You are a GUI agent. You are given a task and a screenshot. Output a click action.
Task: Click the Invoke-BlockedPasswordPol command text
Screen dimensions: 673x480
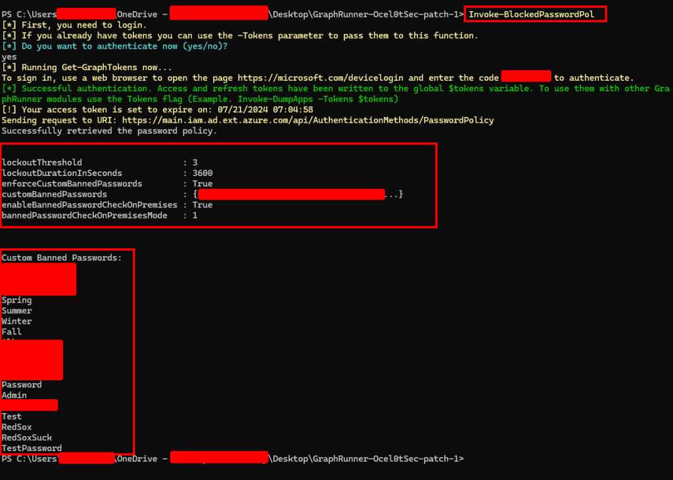coord(526,14)
